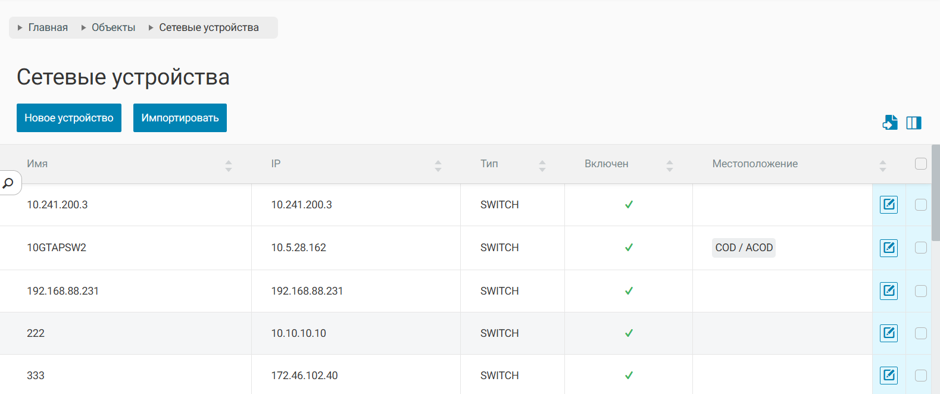The width and height of the screenshot is (940, 394).
Task: Edit the device named 333
Action: pyautogui.click(x=888, y=376)
